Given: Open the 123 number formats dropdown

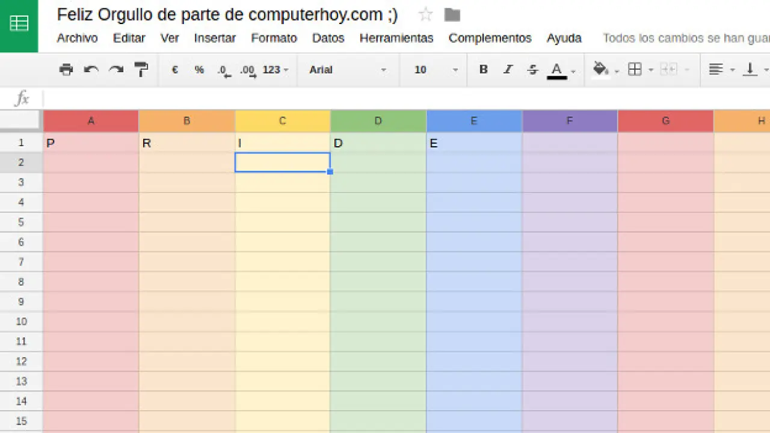Looking at the screenshot, I should point(275,70).
